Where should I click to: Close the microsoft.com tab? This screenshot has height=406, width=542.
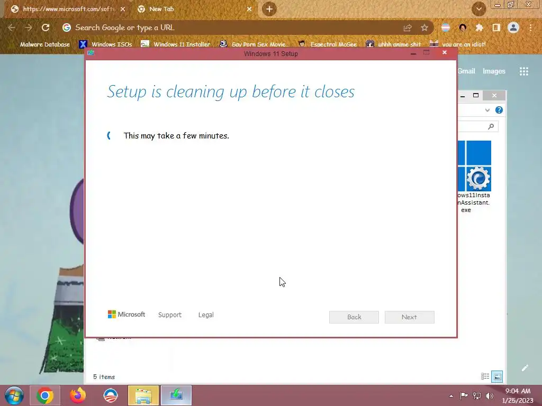click(123, 9)
